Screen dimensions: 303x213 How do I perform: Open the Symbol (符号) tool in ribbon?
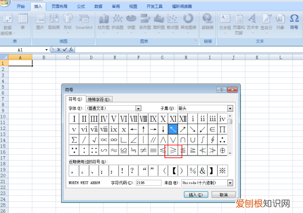[294, 22]
